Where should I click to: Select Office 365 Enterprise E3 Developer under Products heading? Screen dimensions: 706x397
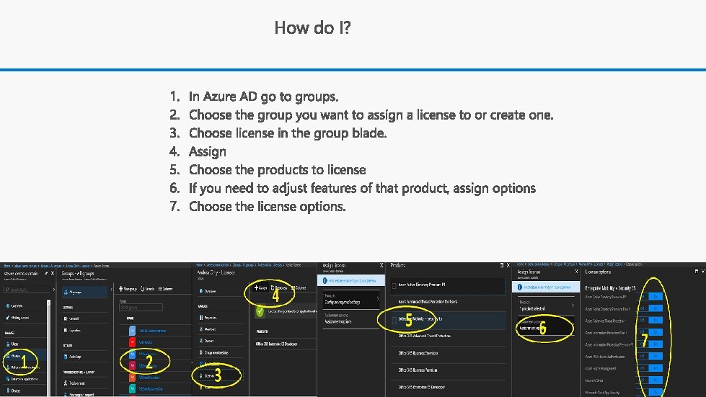click(277, 344)
